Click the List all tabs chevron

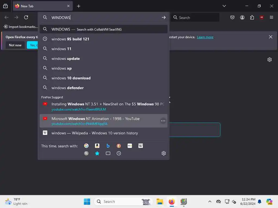224,6
